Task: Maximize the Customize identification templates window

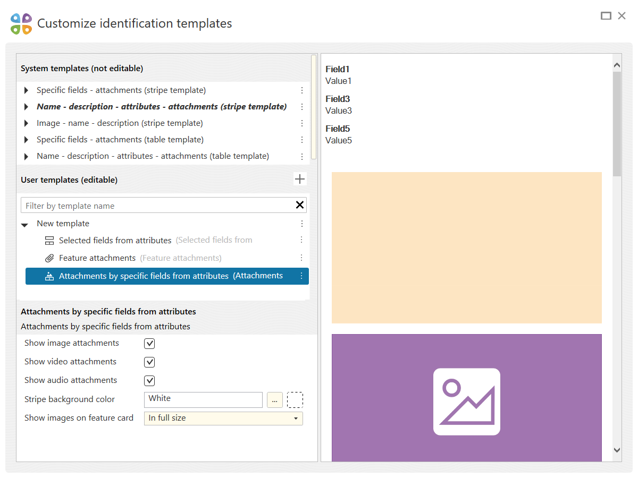Action: pos(606,16)
